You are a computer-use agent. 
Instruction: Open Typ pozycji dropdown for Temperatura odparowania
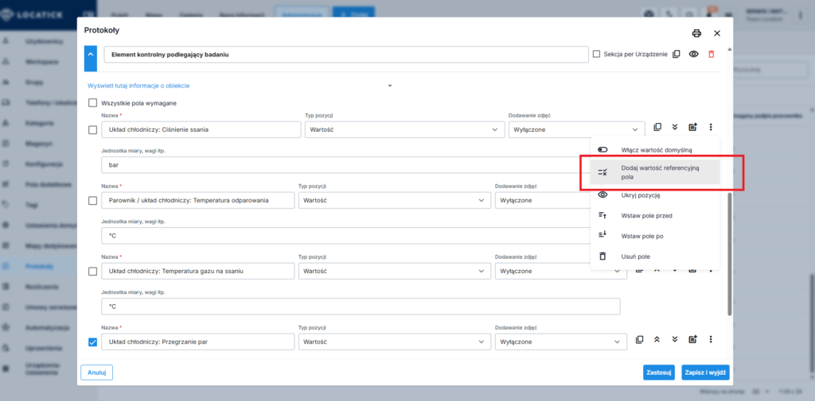tap(395, 200)
